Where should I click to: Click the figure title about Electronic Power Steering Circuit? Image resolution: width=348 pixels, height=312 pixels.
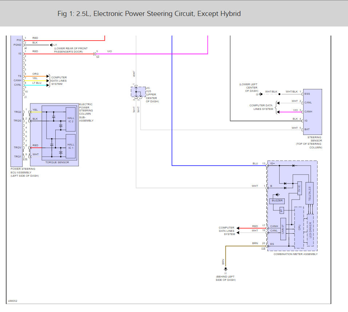click(x=149, y=14)
